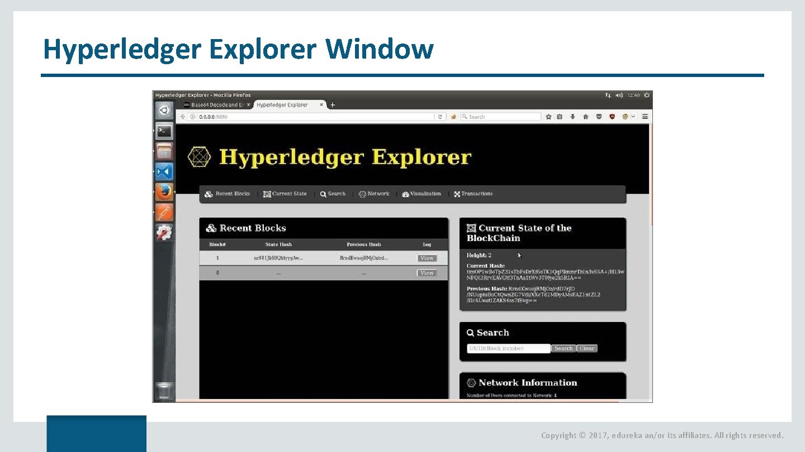Click the Firefox address bar

312,117
